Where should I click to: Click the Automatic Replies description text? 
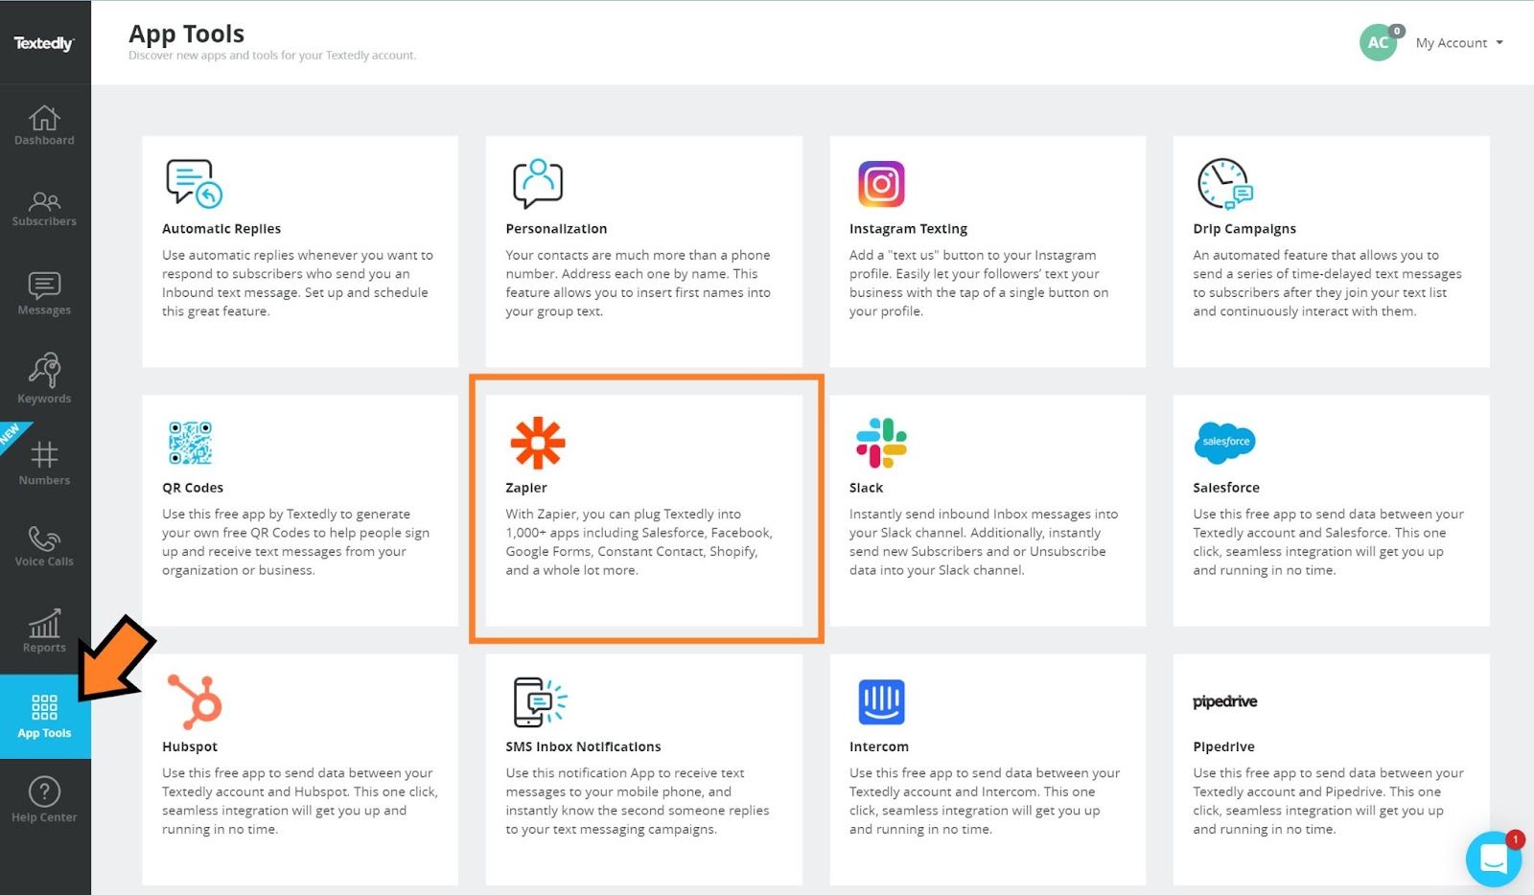(297, 284)
